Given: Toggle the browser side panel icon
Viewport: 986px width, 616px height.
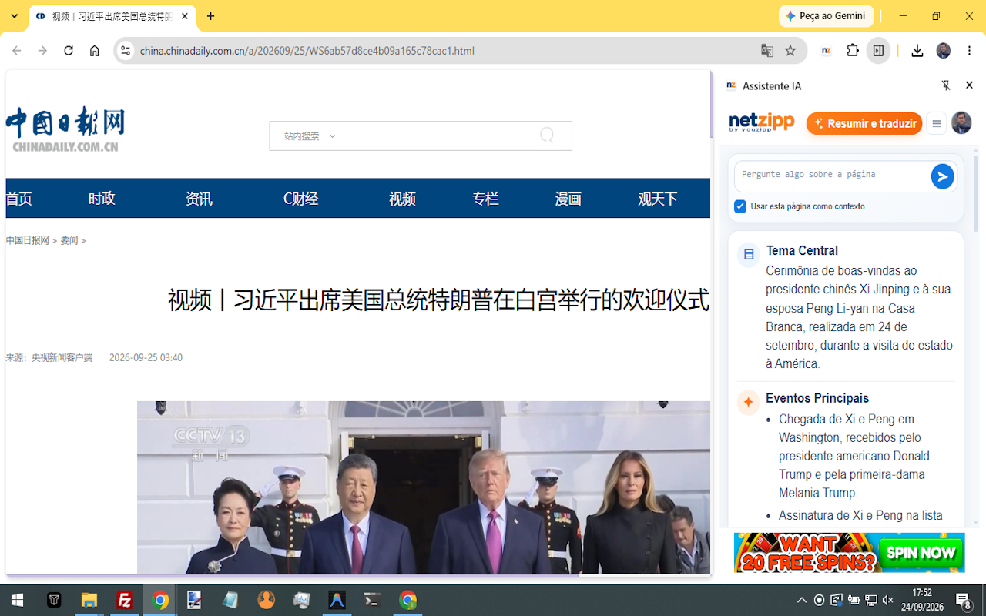Looking at the screenshot, I should click(x=878, y=51).
